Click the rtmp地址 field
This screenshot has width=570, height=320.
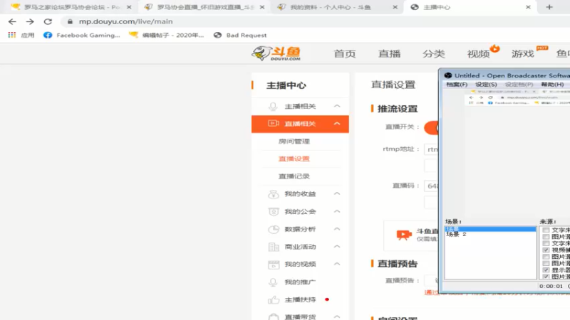click(x=432, y=149)
